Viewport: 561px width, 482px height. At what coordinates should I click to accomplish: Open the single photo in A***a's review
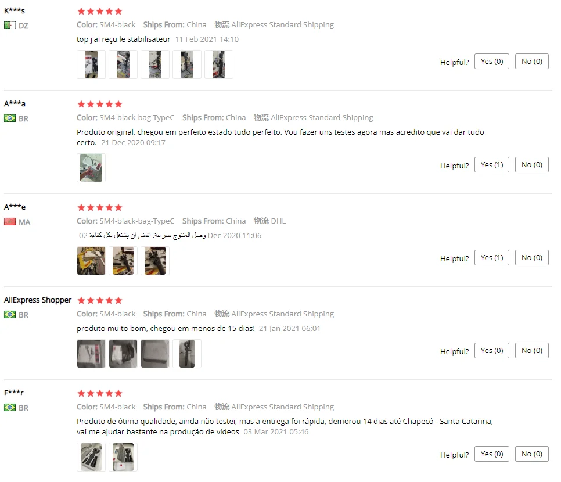[x=91, y=168]
